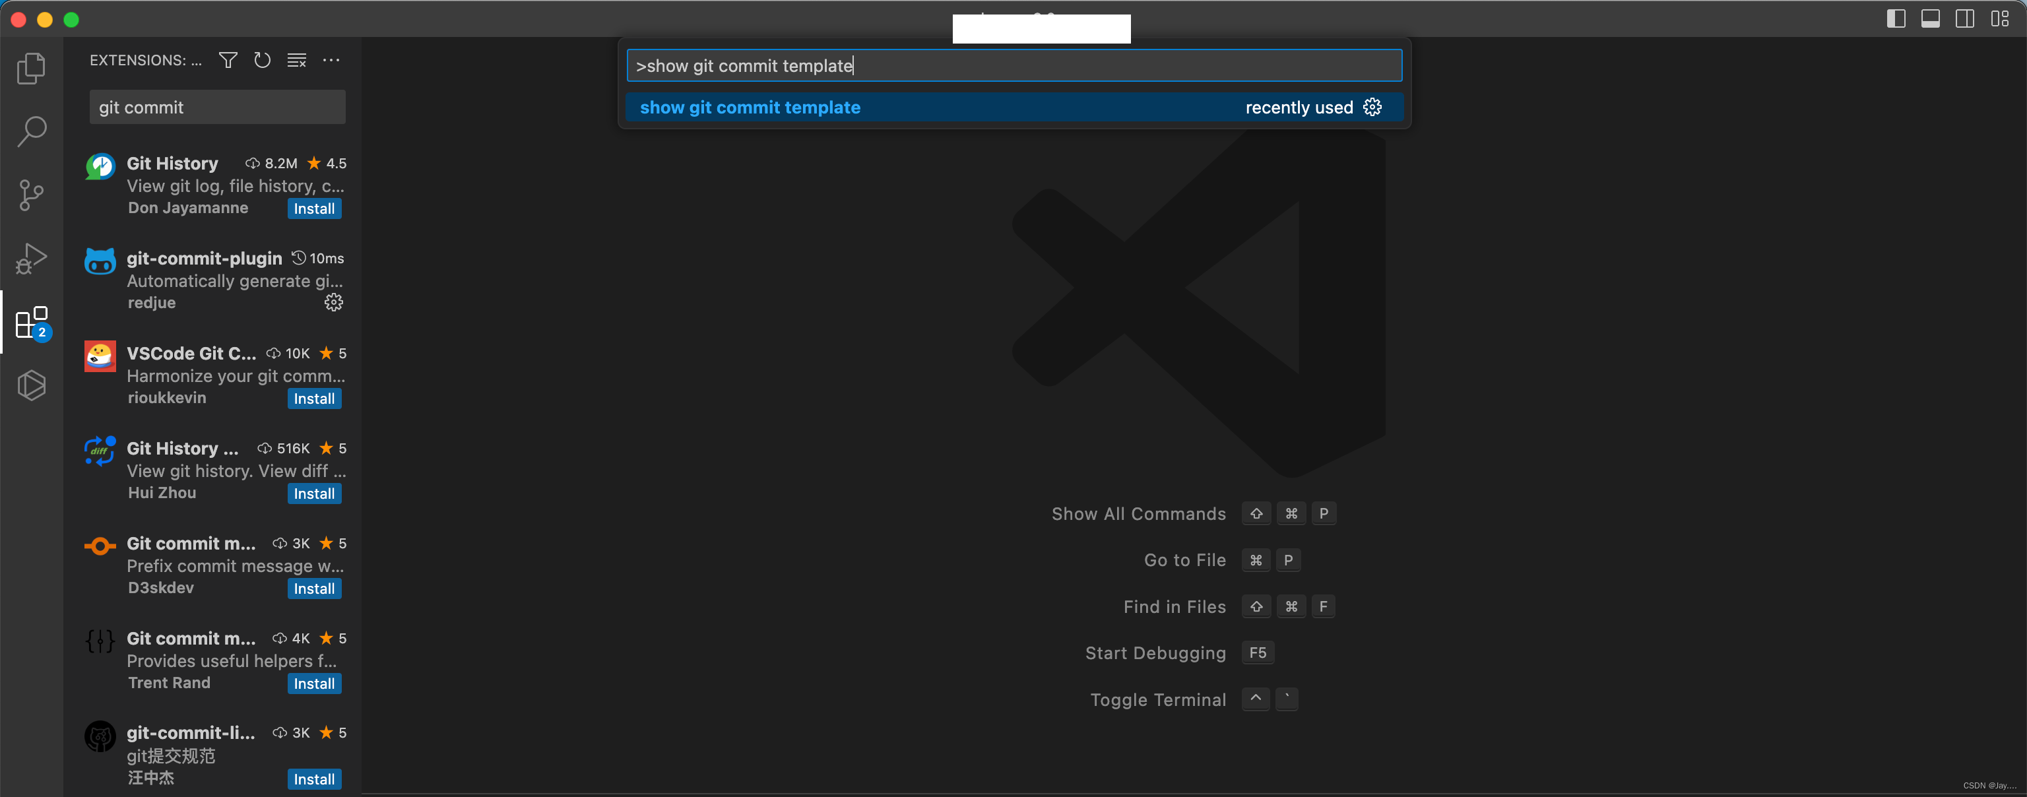The height and width of the screenshot is (797, 2027).
Task: Click the gear beside 'recently used' label
Action: point(1372,107)
